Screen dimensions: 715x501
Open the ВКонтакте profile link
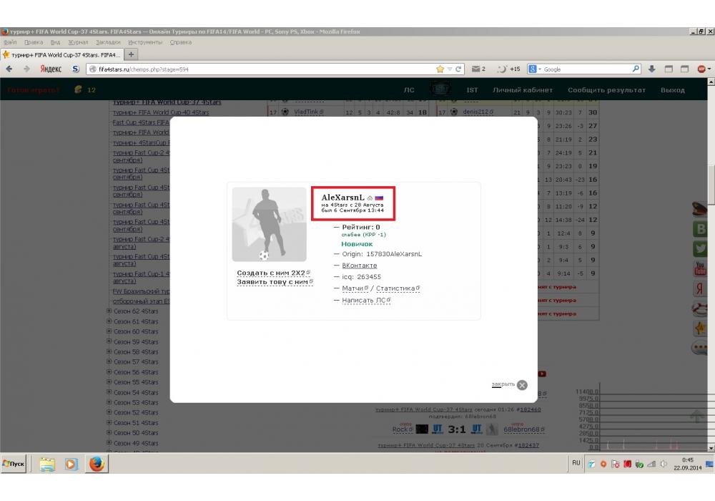coord(359,266)
